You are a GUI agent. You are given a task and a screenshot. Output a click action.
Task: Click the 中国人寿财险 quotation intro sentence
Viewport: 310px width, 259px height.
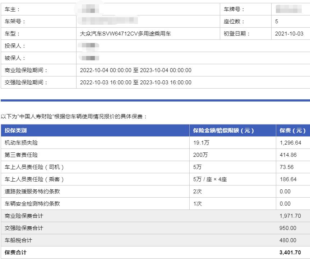click(74, 117)
